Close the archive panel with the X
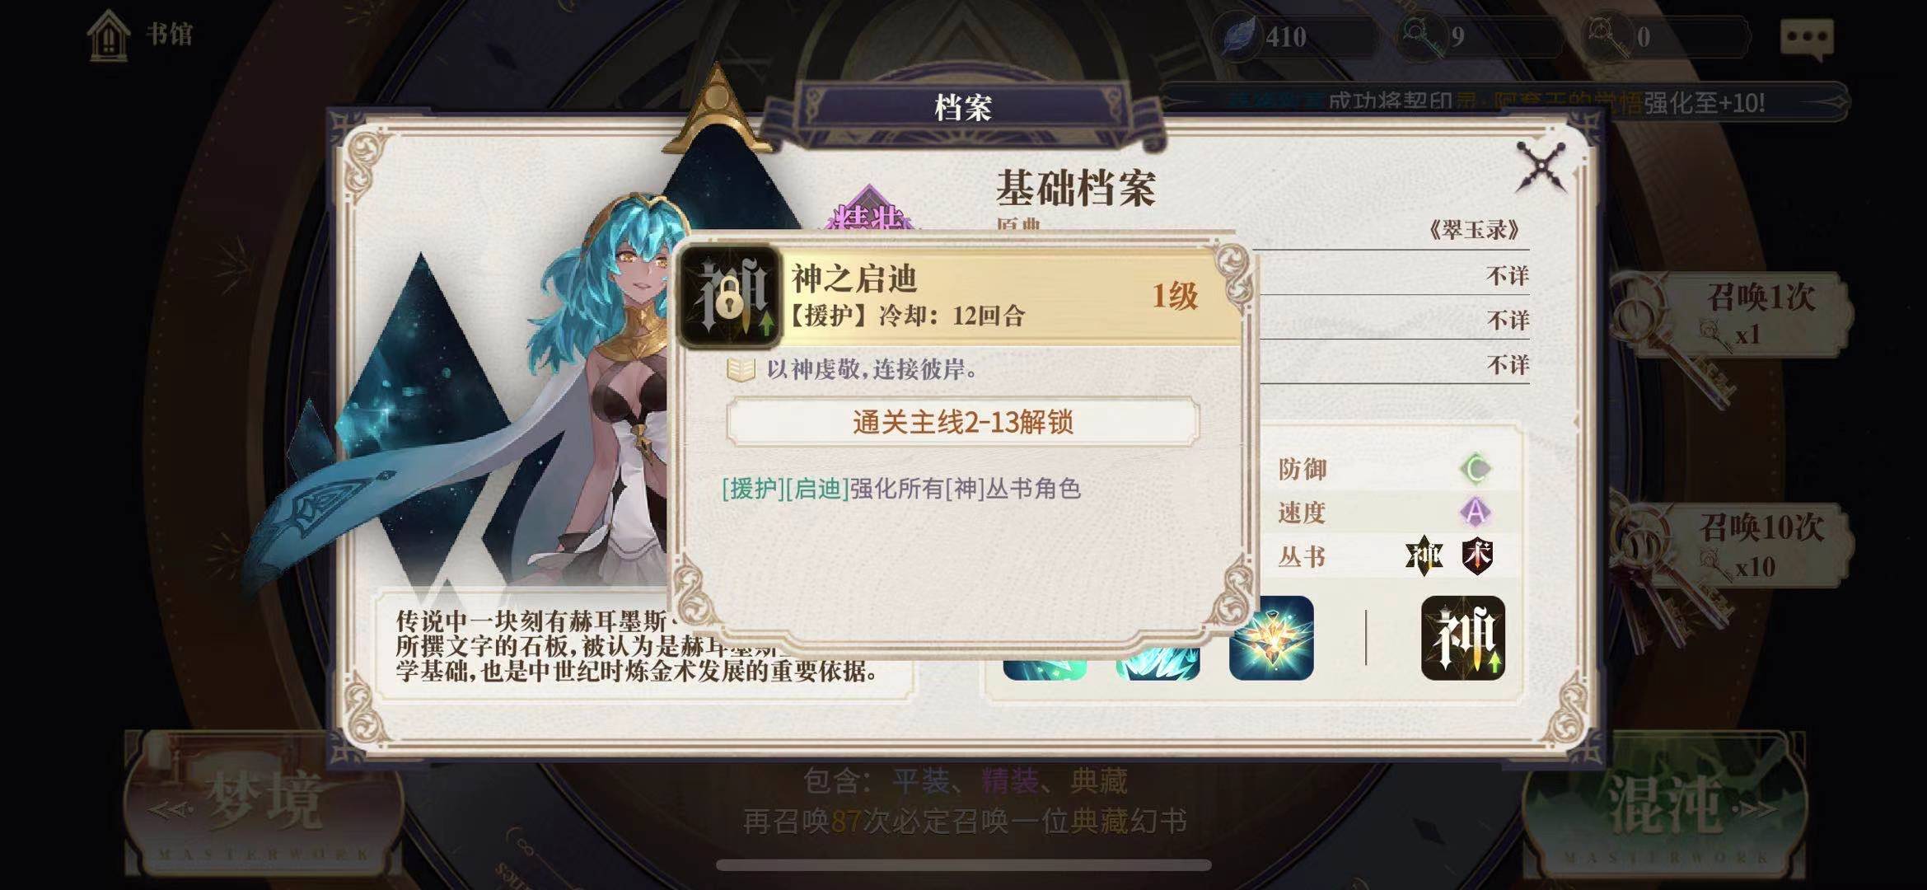1927x890 pixels. [x=1541, y=166]
